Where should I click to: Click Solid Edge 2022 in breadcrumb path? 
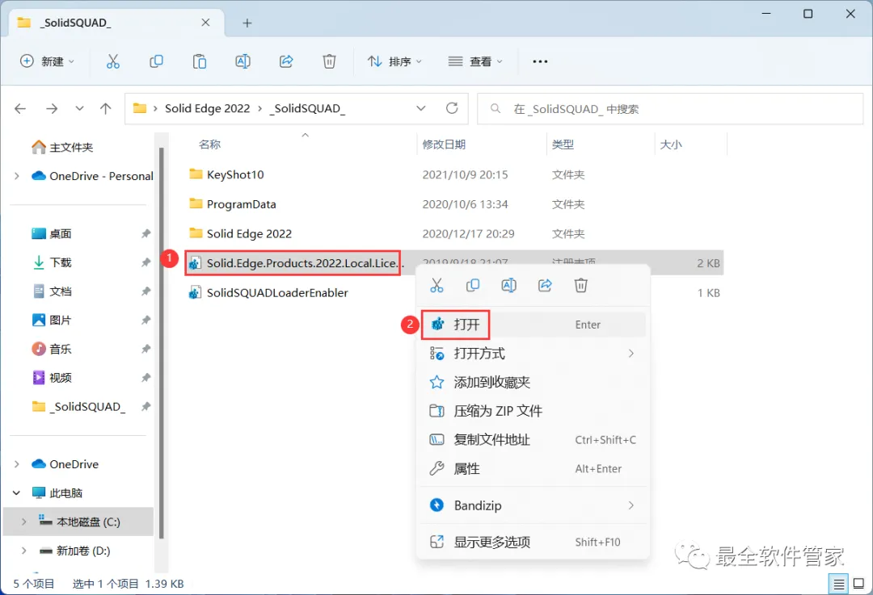pyautogui.click(x=207, y=108)
